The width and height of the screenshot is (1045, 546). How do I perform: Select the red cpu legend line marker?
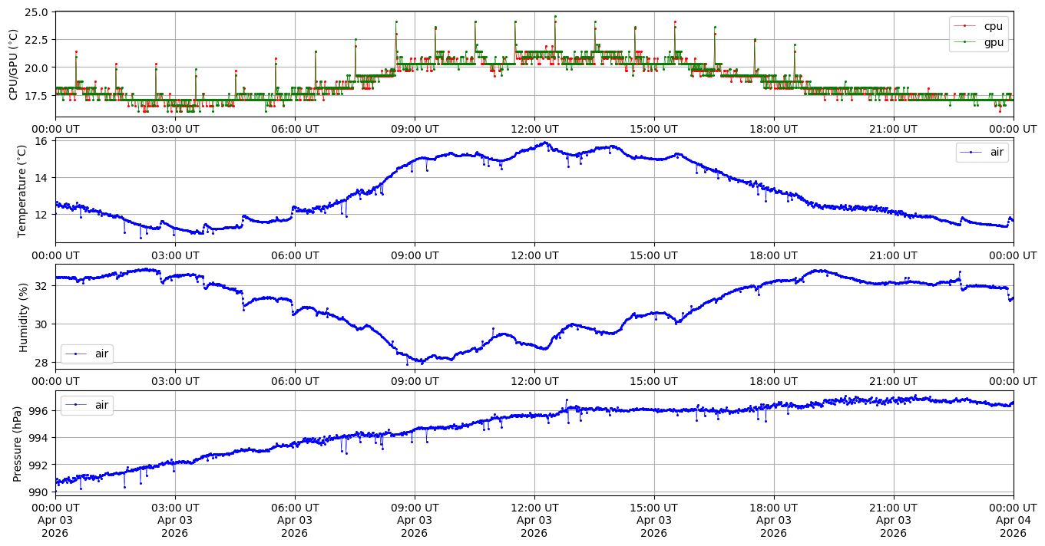click(x=964, y=26)
